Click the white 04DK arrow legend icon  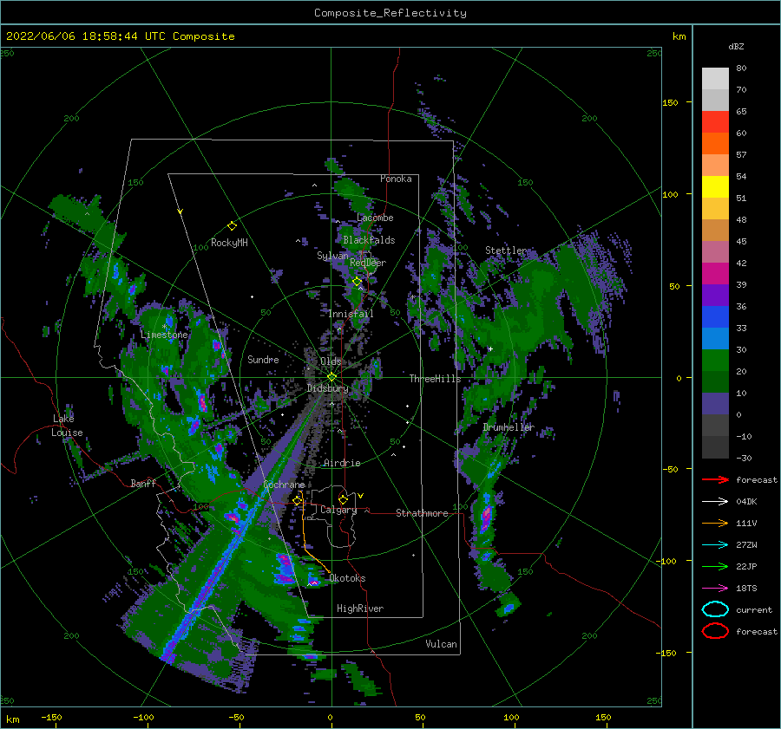point(715,501)
